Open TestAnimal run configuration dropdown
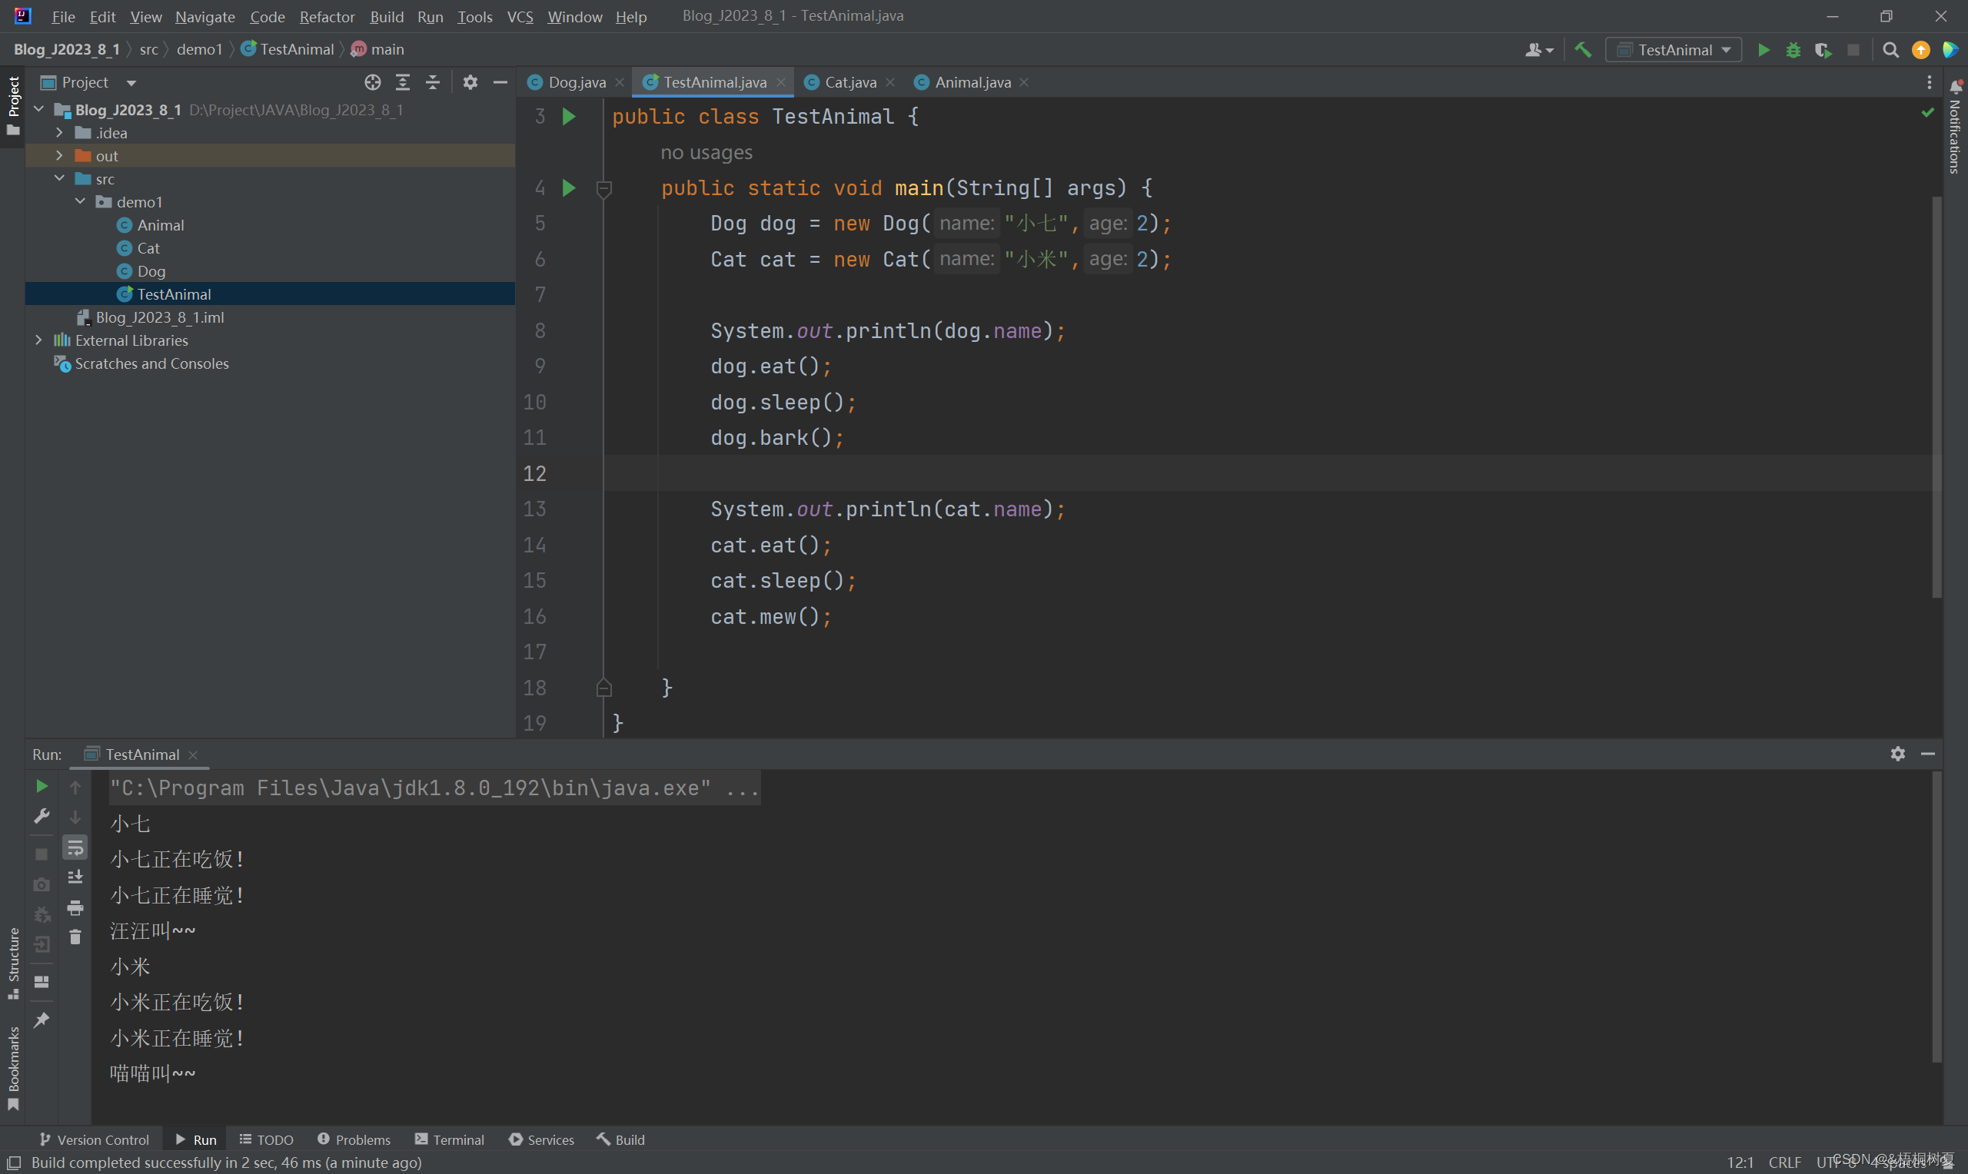This screenshot has height=1174, width=1968. point(1674,50)
